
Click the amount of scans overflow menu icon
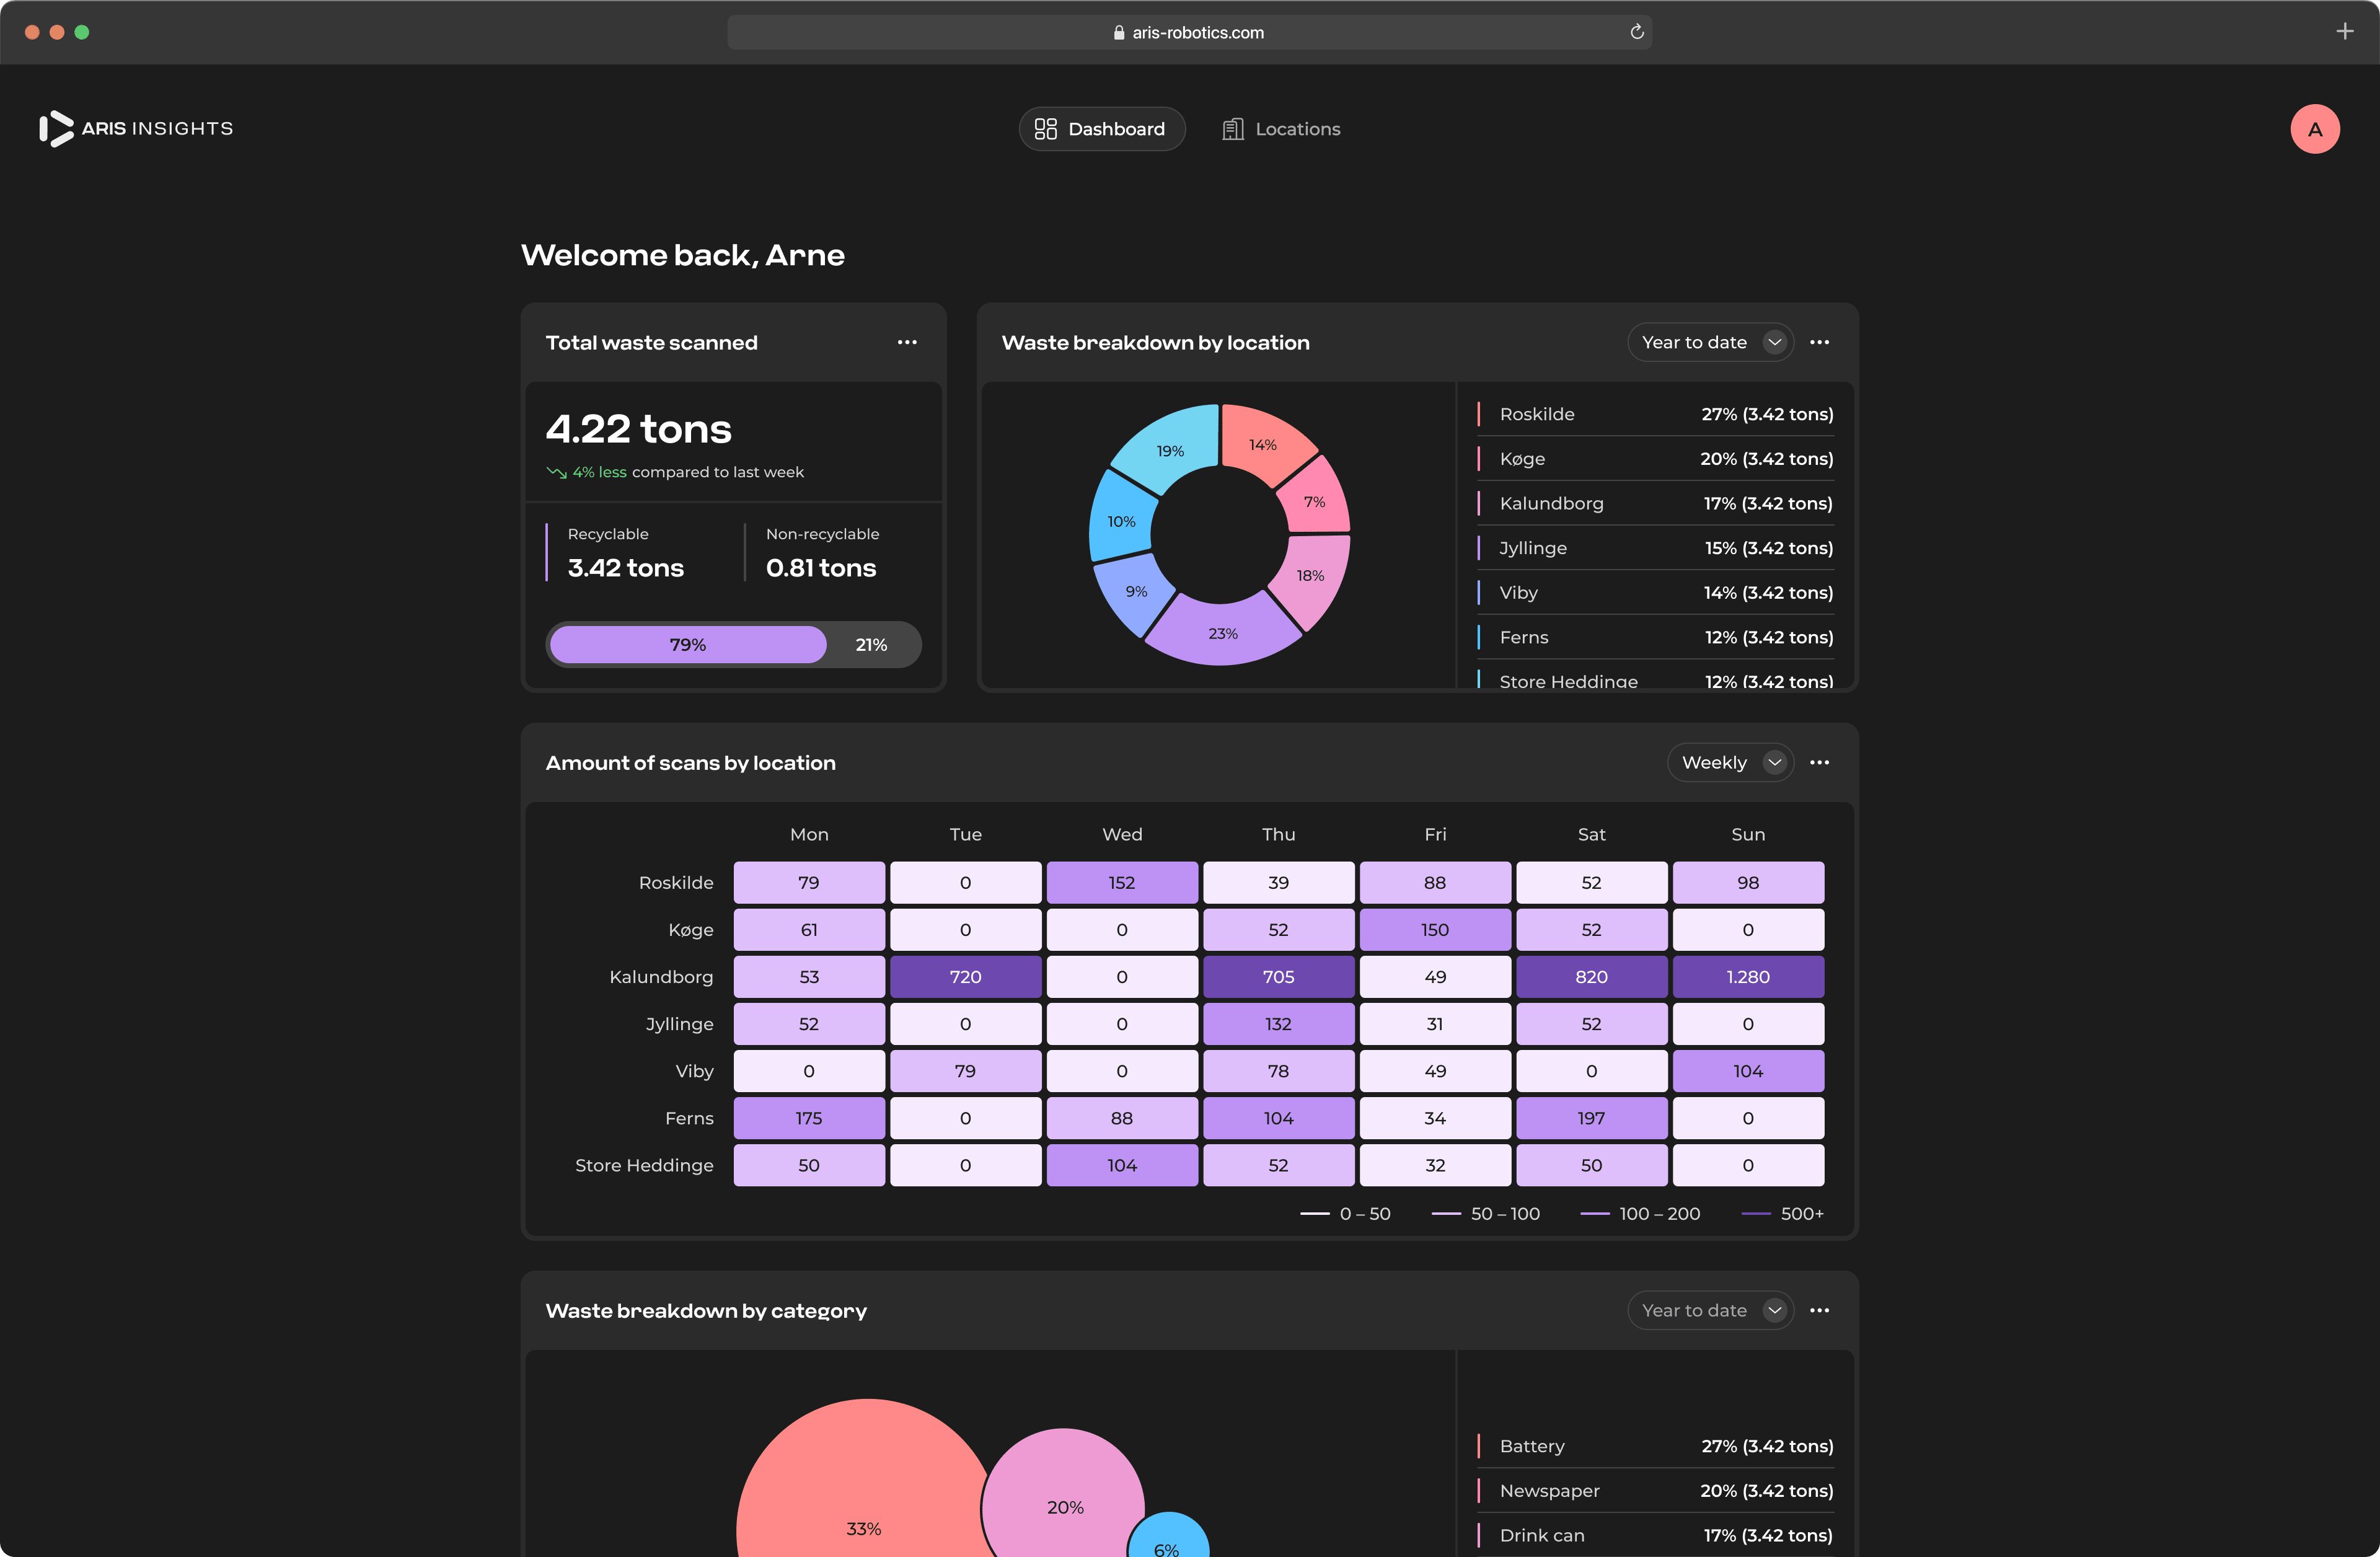1820,761
